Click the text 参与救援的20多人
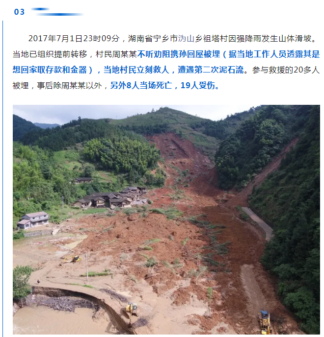The image size is (324, 337). (286, 70)
